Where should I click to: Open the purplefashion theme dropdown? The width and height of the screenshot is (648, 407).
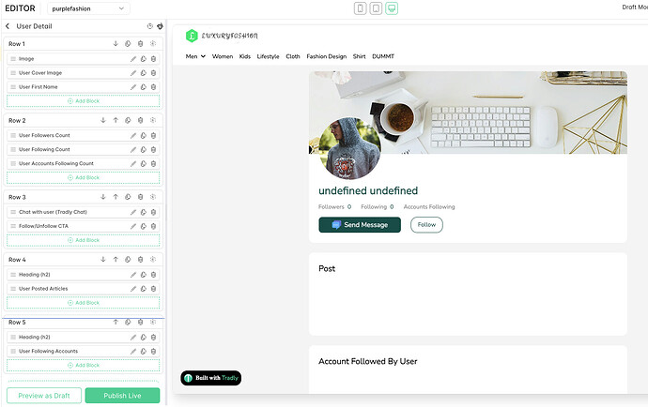coord(88,8)
